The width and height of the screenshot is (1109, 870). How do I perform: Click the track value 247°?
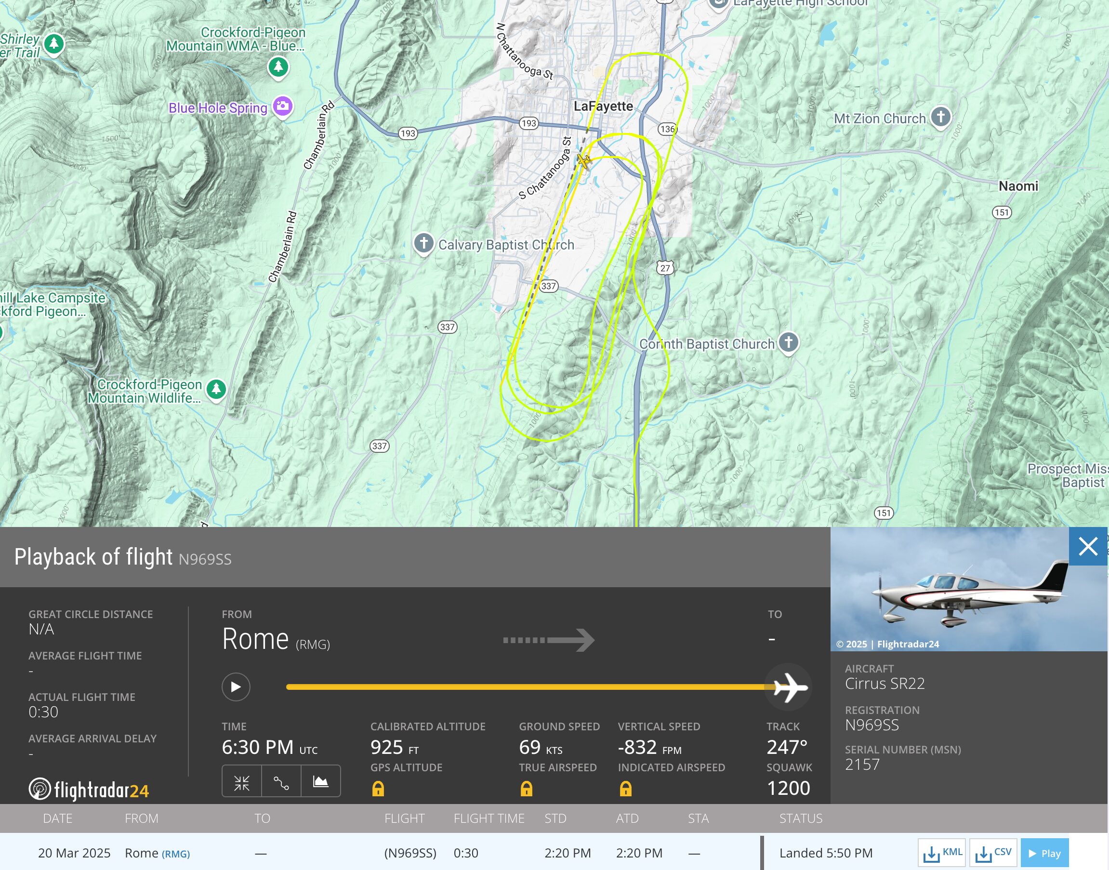pos(787,747)
